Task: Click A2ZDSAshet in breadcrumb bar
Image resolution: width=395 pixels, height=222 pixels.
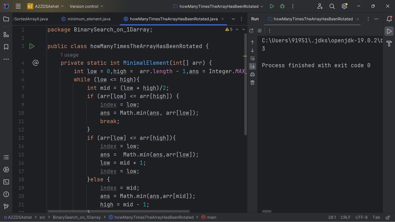Action: tap(18, 217)
